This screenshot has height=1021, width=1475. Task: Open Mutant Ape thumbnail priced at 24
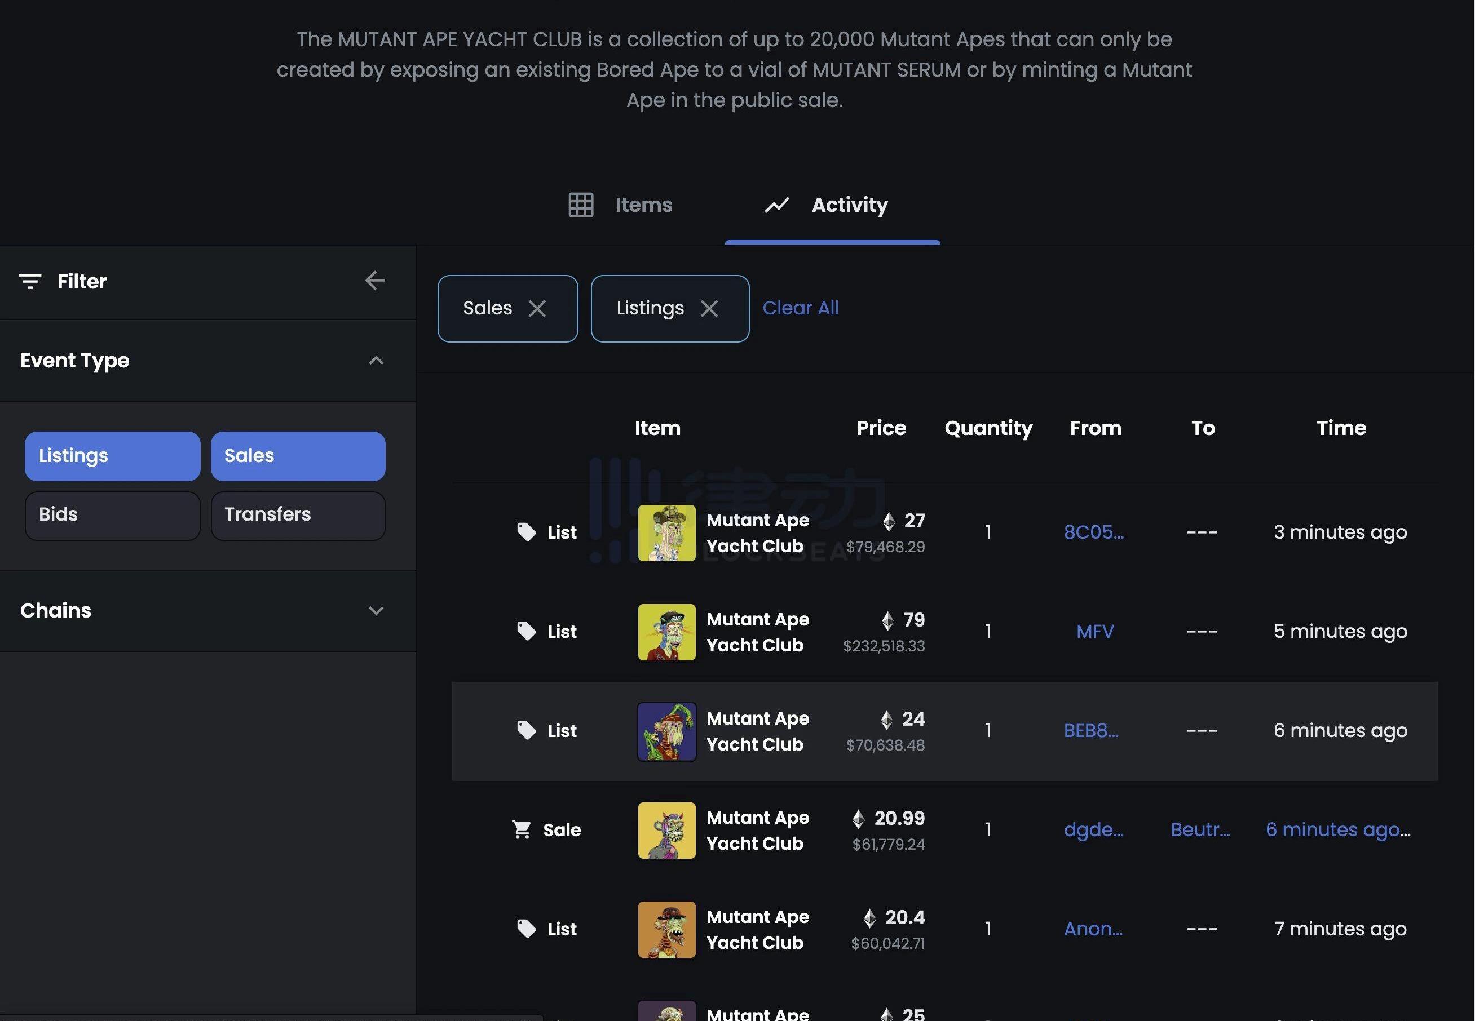[x=666, y=731]
